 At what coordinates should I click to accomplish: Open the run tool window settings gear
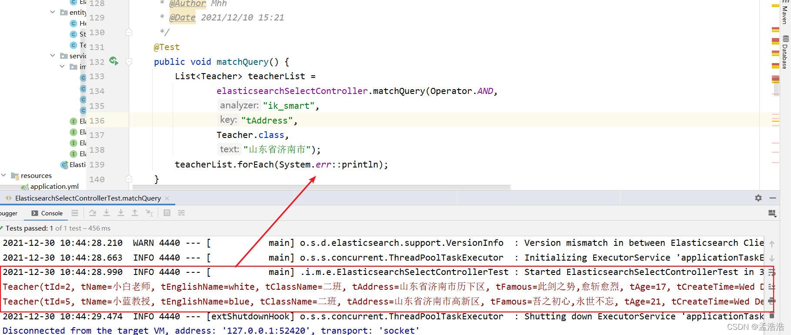pyautogui.click(x=758, y=198)
